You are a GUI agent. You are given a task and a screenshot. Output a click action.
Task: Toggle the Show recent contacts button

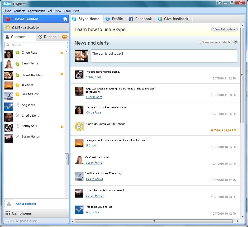[216, 42]
